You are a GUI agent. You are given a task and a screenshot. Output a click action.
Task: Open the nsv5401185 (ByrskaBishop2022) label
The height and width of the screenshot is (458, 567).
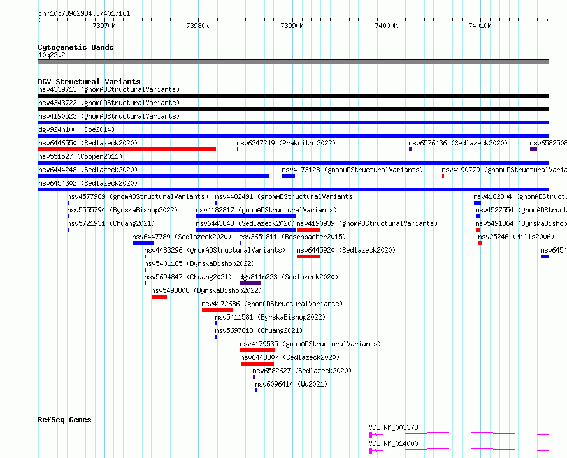[x=199, y=263]
